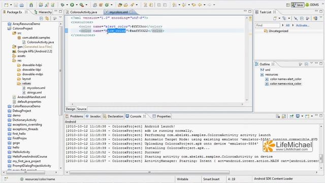Viewport: 325px width, 183px height.
Task: Click New Task icon in Task List
Action: coord(275,18)
